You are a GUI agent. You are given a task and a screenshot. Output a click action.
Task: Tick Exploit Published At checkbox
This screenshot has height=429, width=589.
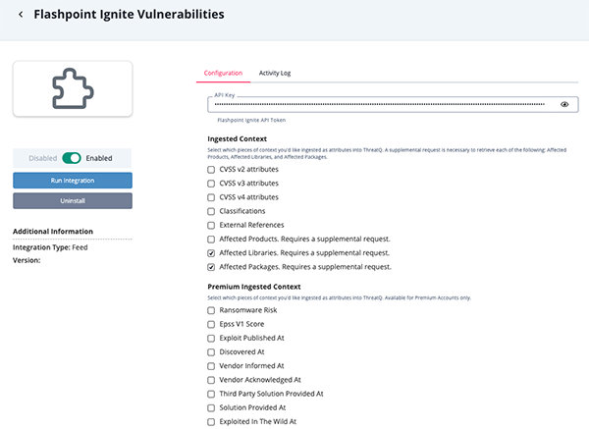coord(211,338)
